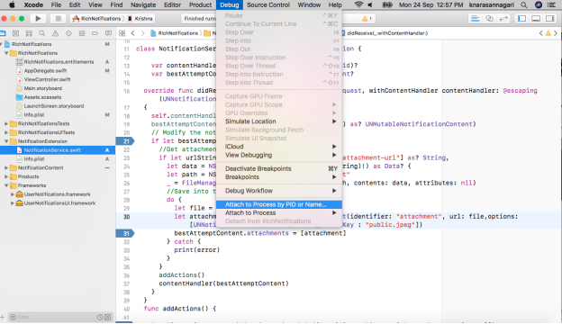Open the Source Control navigator
Viewport: 562px width, 324px height.
tap(16, 33)
